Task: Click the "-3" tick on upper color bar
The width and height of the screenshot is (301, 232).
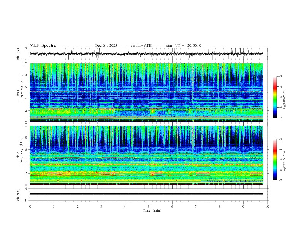Action: click(280, 76)
